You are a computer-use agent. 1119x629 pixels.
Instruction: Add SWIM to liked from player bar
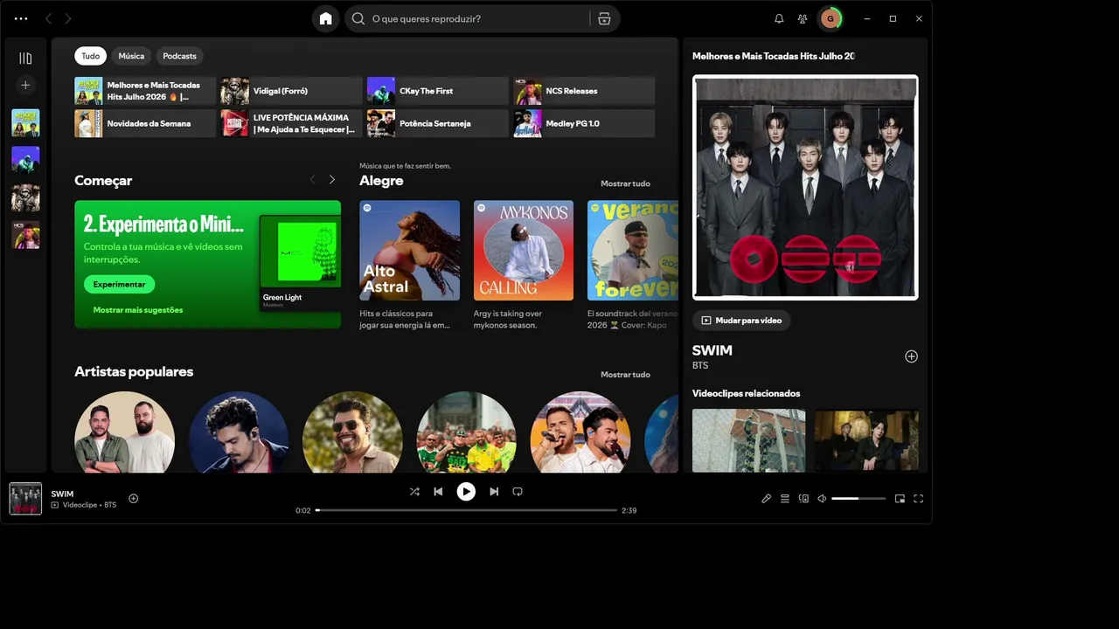coord(134,499)
